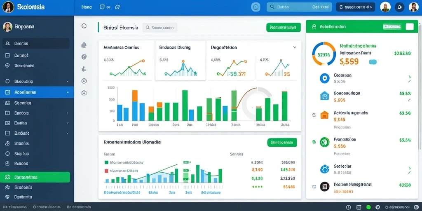Click the green legend checkbox in the lower chart
The height and width of the screenshot is (211, 422).
coord(106,162)
